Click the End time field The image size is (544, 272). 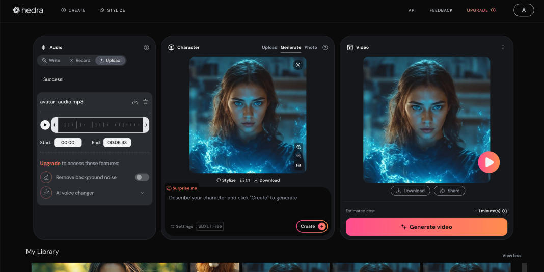coord(117,142)
